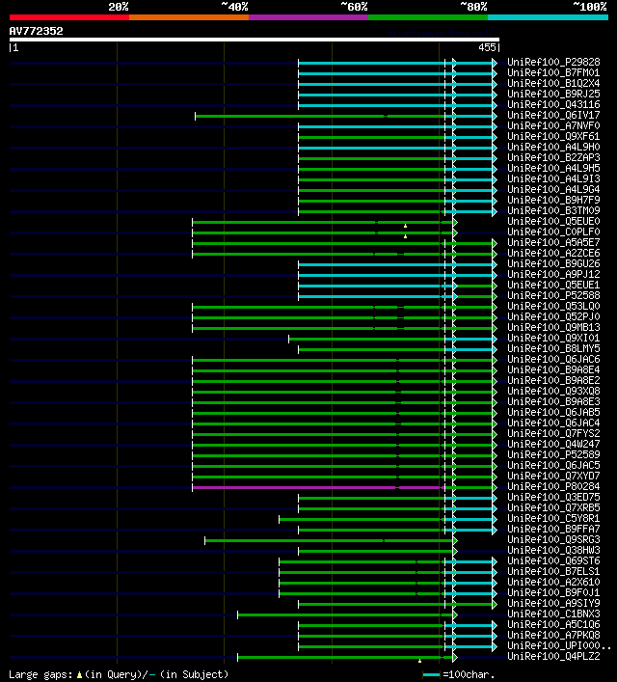The image size is (617, 682).
Task: Select hit UniRef100_B1Q2X4
Action: point(553,84)
